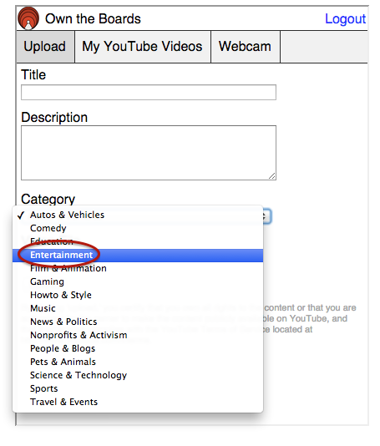The height and width of the screenshot is (446, 380).
Task: Open the Webcam tab
Action: 246,47
